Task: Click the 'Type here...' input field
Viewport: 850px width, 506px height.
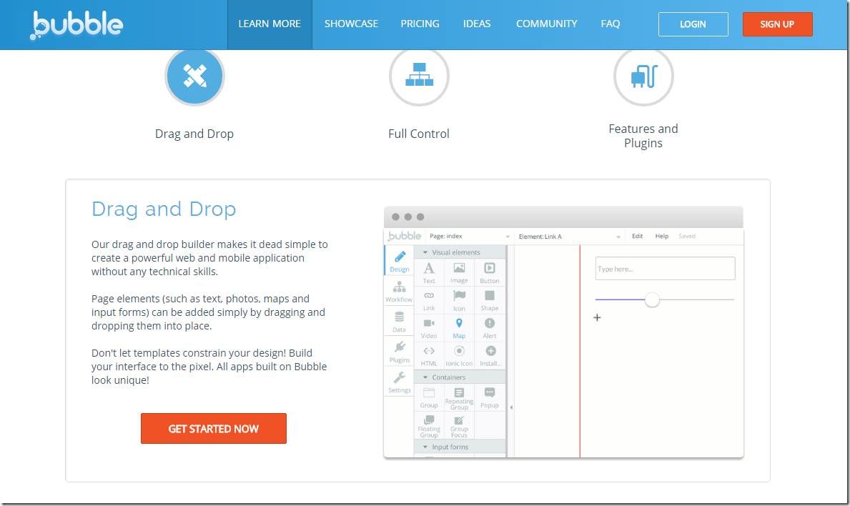Action: 665,269
